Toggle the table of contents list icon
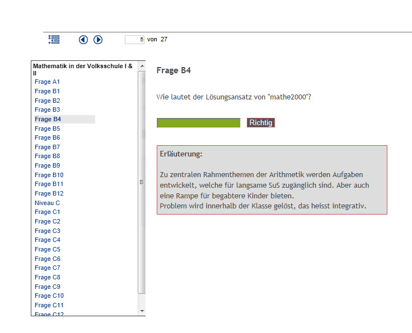The image size is (412, 333). click(54, 40)
